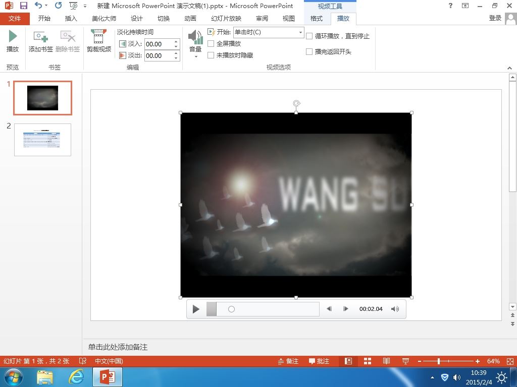
Task: Open Internet Explorer from taskbar
Action: 76,377
